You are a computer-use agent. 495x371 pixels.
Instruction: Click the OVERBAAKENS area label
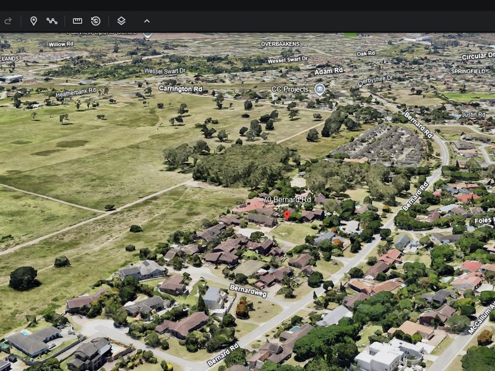click(280, 44)
